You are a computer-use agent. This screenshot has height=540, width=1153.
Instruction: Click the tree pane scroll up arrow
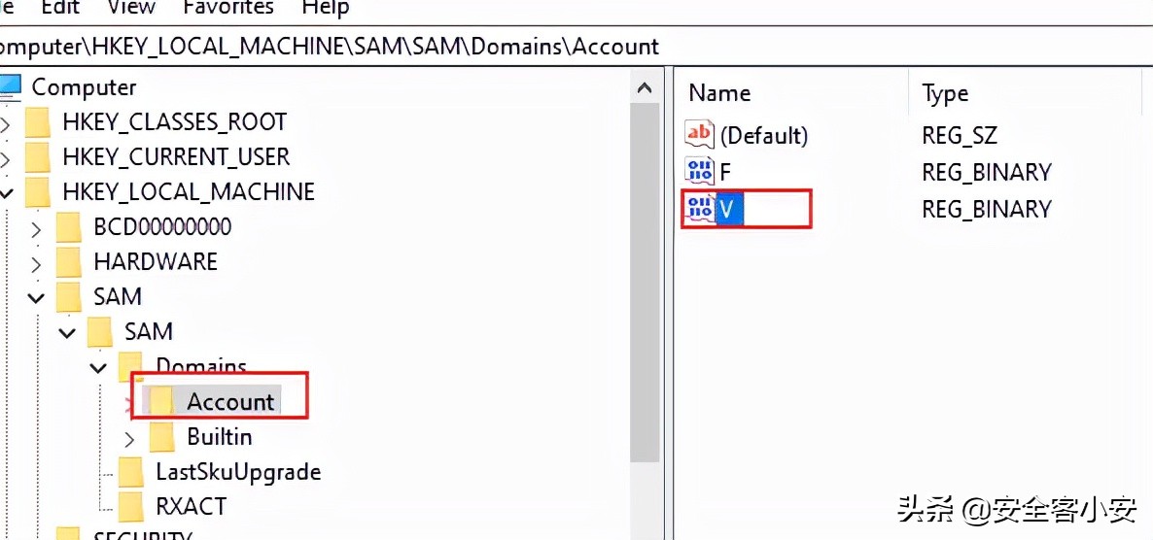tap(645, 89)
